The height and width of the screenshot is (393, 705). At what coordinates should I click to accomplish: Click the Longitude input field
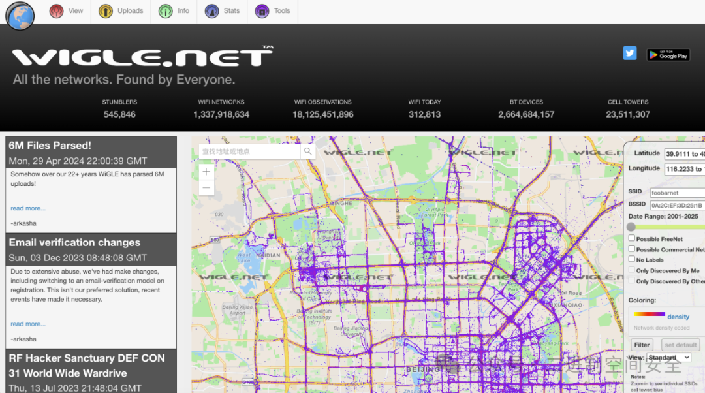(685, 169)
